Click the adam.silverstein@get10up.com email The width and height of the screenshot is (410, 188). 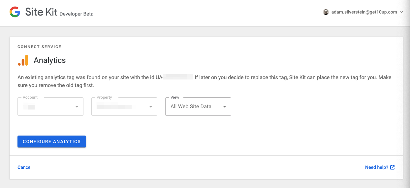point(364,12)
